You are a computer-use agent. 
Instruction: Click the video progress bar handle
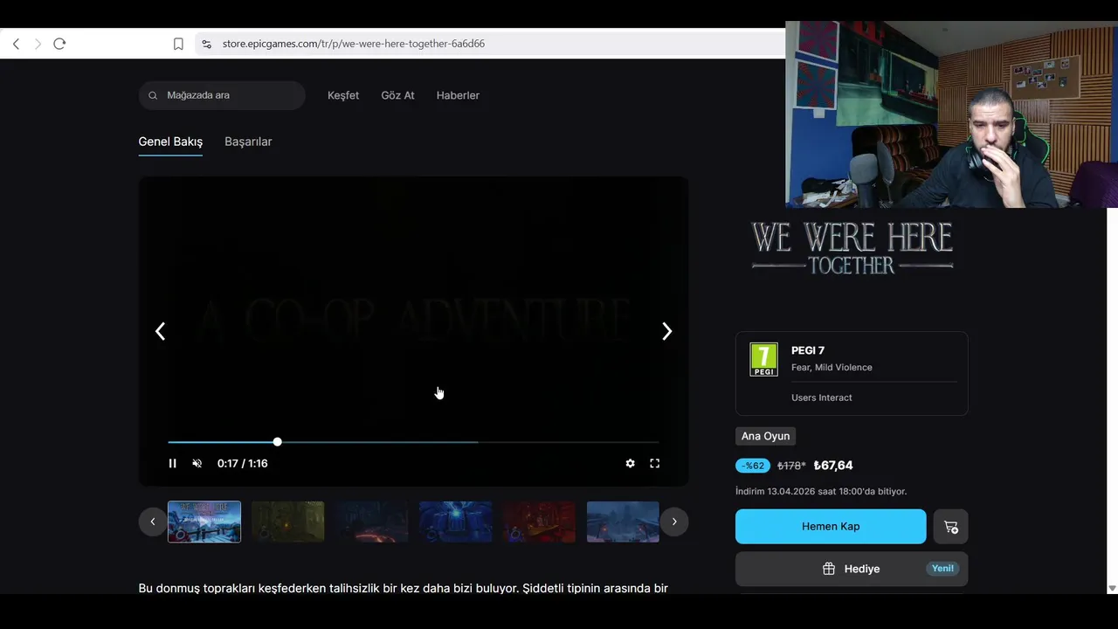click(x=277, y=442)
